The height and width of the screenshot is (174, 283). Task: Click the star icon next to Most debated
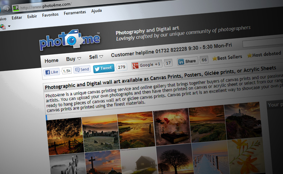point(249,56)
